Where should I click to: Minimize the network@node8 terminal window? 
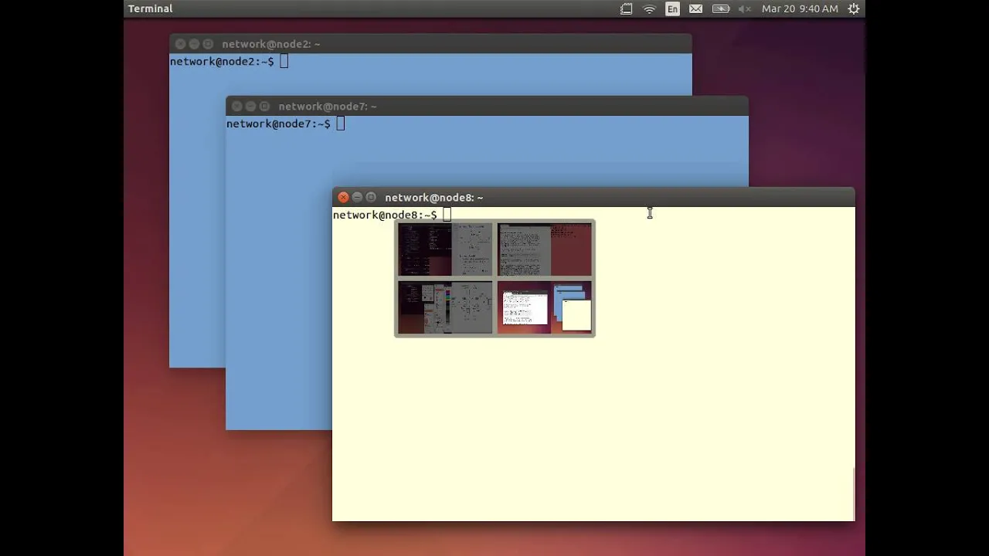(357, 198)
